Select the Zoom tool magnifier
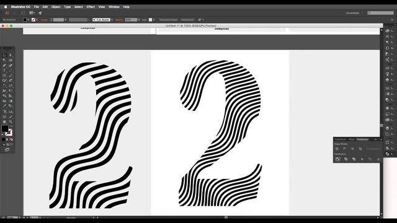This screenshot has height=223, width=397. pos(11,121)
